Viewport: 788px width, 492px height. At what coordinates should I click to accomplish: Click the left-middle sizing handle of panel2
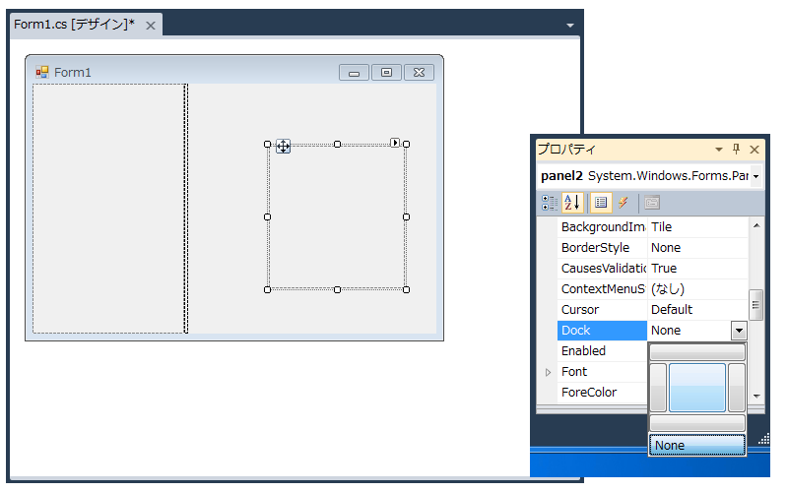point(267,216)
